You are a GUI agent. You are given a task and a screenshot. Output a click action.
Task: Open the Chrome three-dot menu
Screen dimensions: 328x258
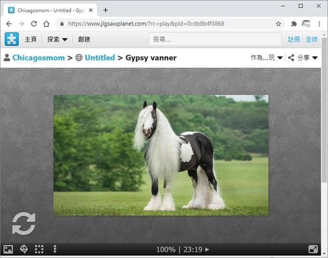(x=319, y=24)
